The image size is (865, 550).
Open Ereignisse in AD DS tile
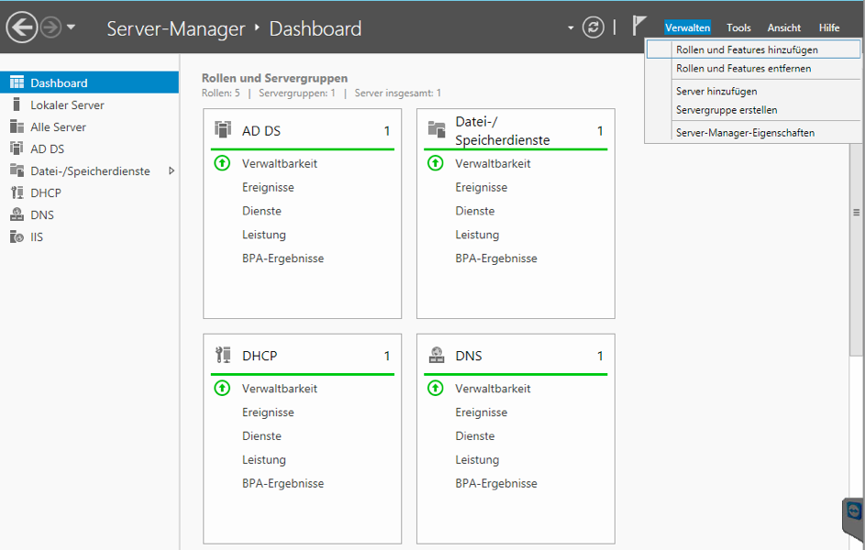pos(268,187)
